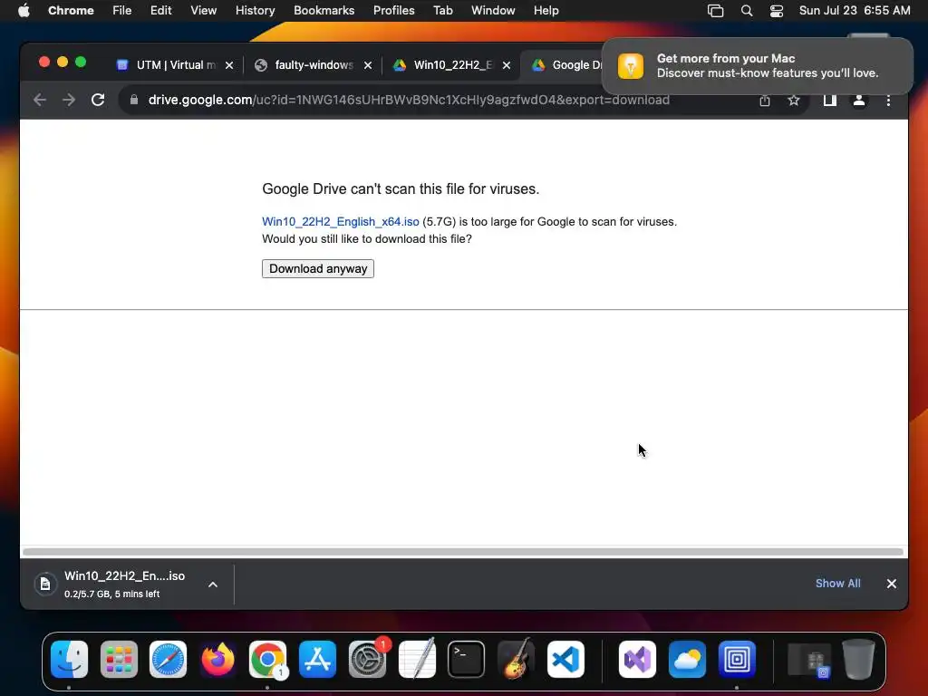The height and width of the screenshot is (696, 928).
Task: Open the Chrome app menu
Action: coord(71,11)
